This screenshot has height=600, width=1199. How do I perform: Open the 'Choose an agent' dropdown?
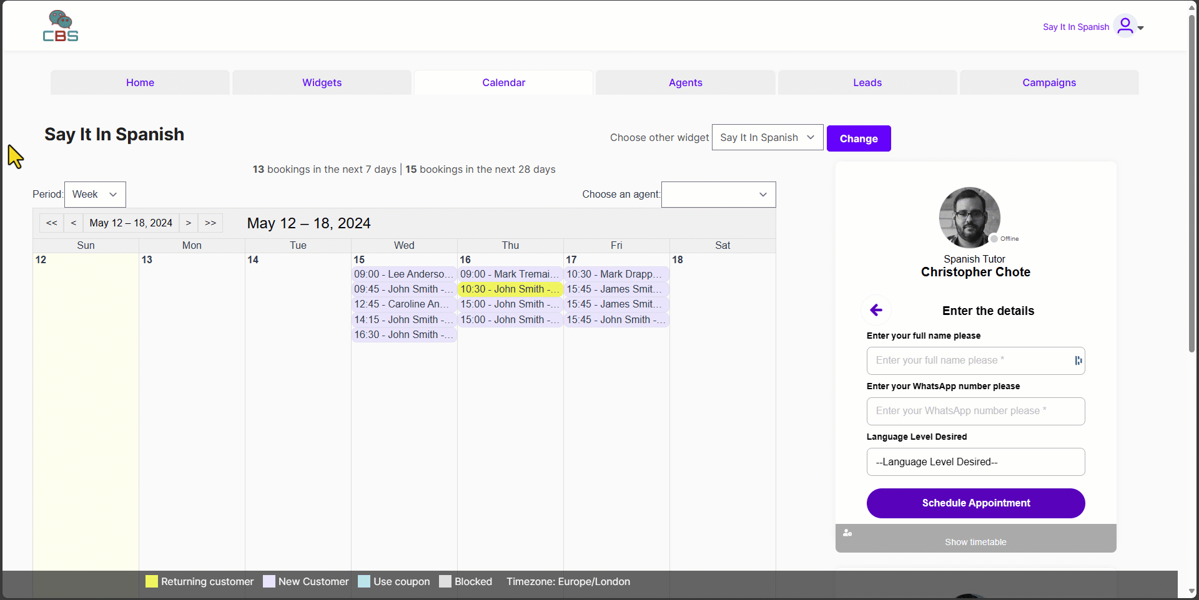(718, 194)
